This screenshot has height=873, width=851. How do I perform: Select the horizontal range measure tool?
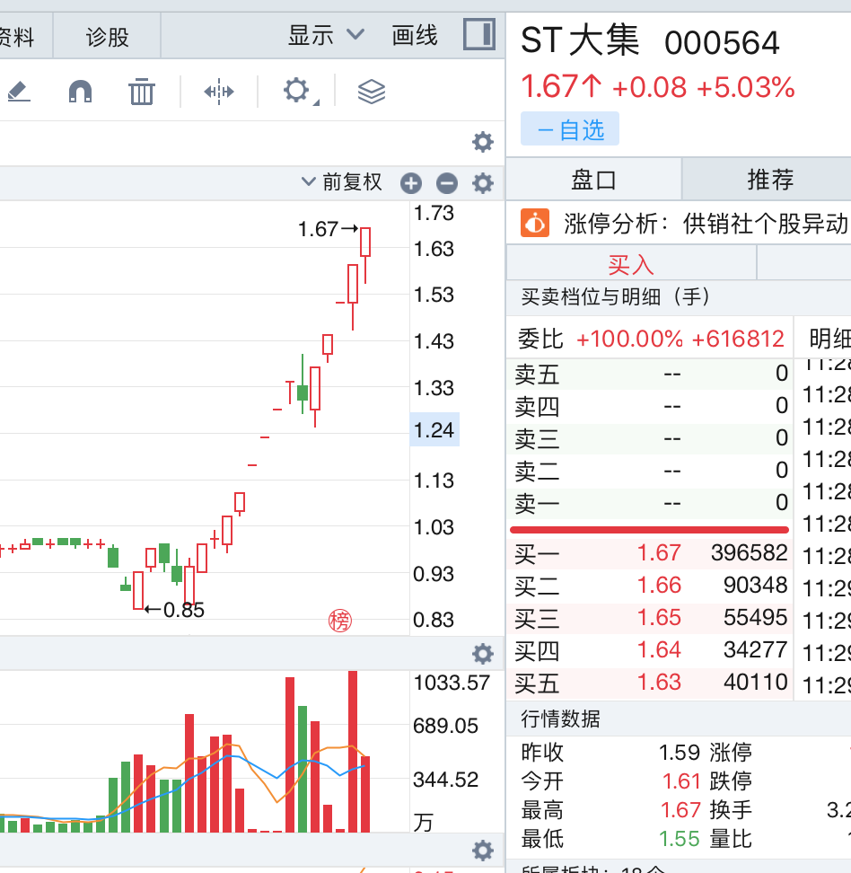tap(219, 92)
